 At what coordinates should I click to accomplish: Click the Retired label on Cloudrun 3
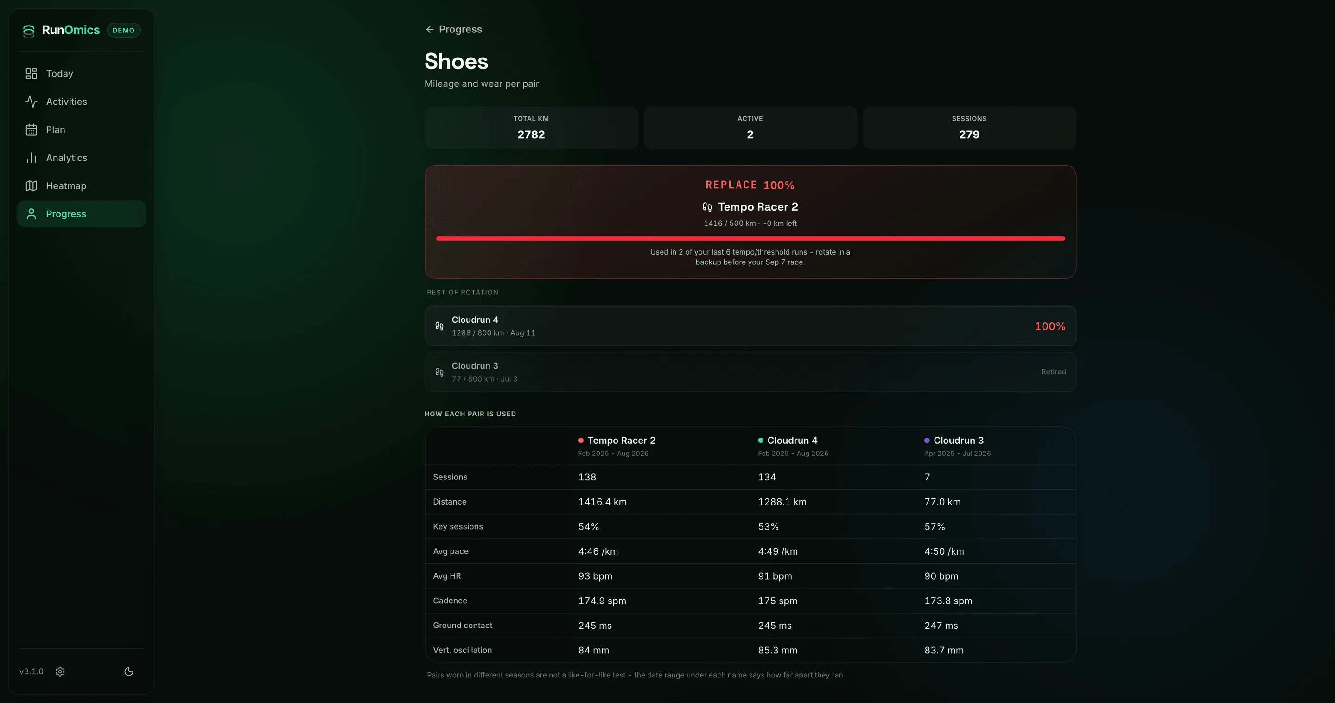point(1053,372)
